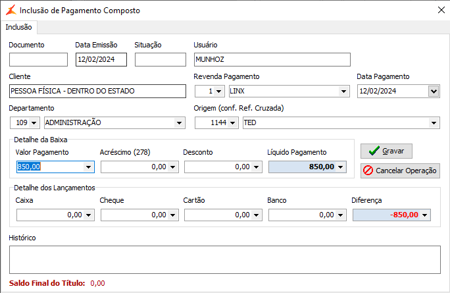Close the Inclusão de Pagamento Composto window
The width and height of the screenshot is (450, 293).
(440, 10)
